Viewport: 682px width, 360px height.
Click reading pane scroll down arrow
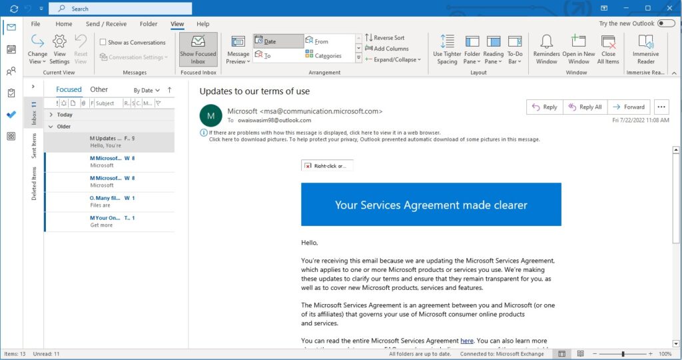point(675,343)
